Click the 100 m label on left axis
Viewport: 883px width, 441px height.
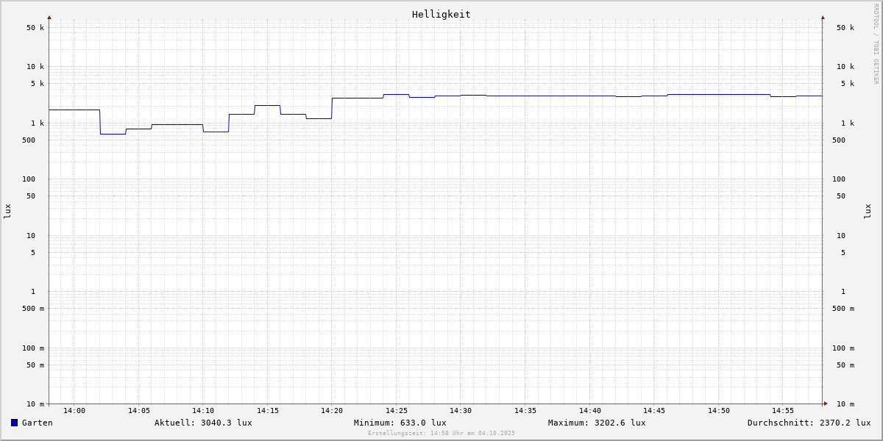(33, 348)
